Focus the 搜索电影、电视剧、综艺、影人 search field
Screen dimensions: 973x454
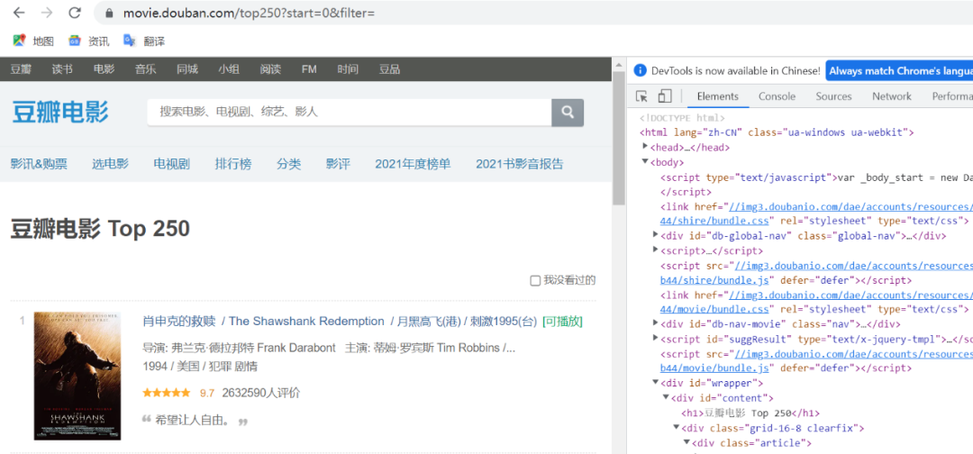point(350,113)
